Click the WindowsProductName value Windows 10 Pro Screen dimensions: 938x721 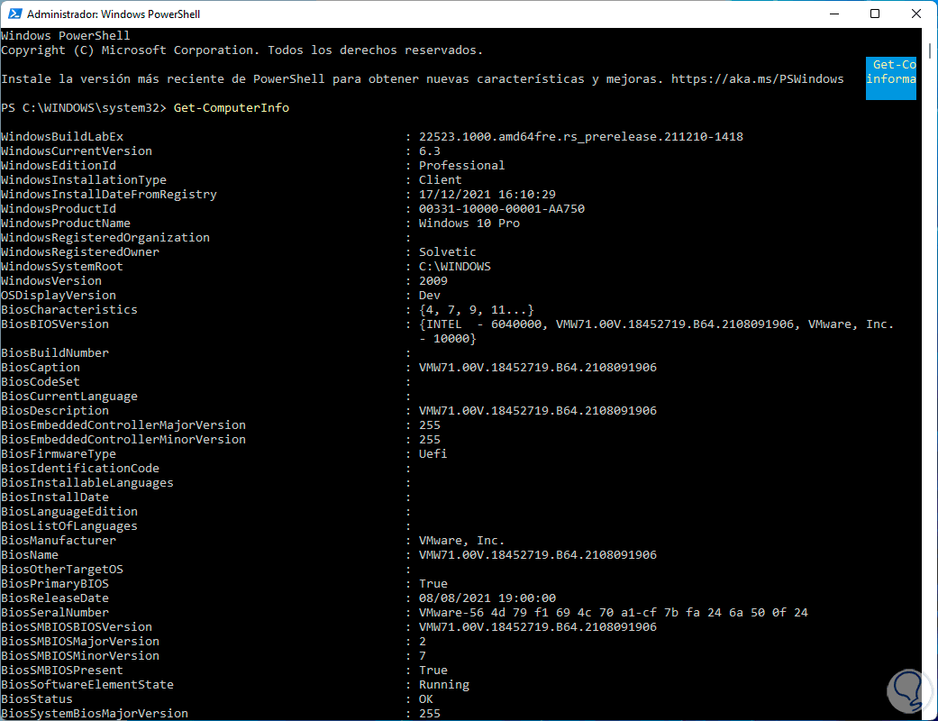tap(469, 224)
